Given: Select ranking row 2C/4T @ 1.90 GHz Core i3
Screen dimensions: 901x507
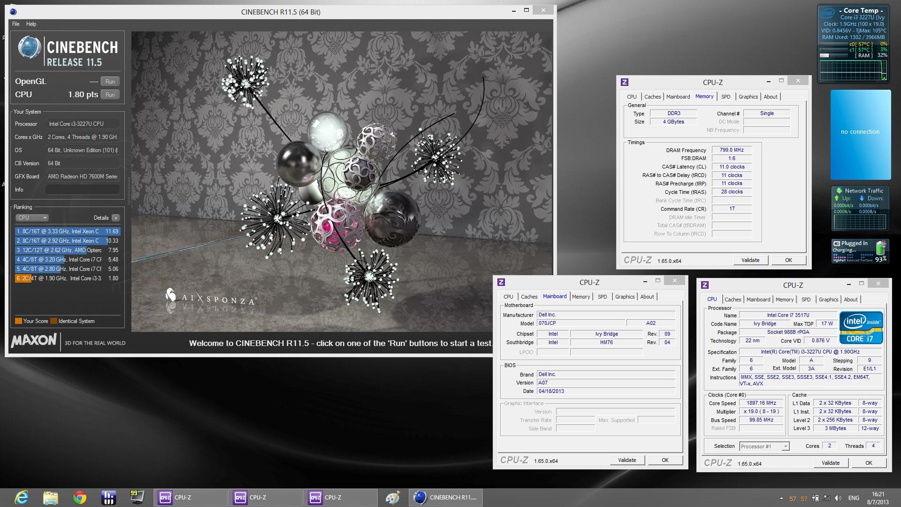Looking at the screenshot, I should pyautogui.click(x=68, y=278).
